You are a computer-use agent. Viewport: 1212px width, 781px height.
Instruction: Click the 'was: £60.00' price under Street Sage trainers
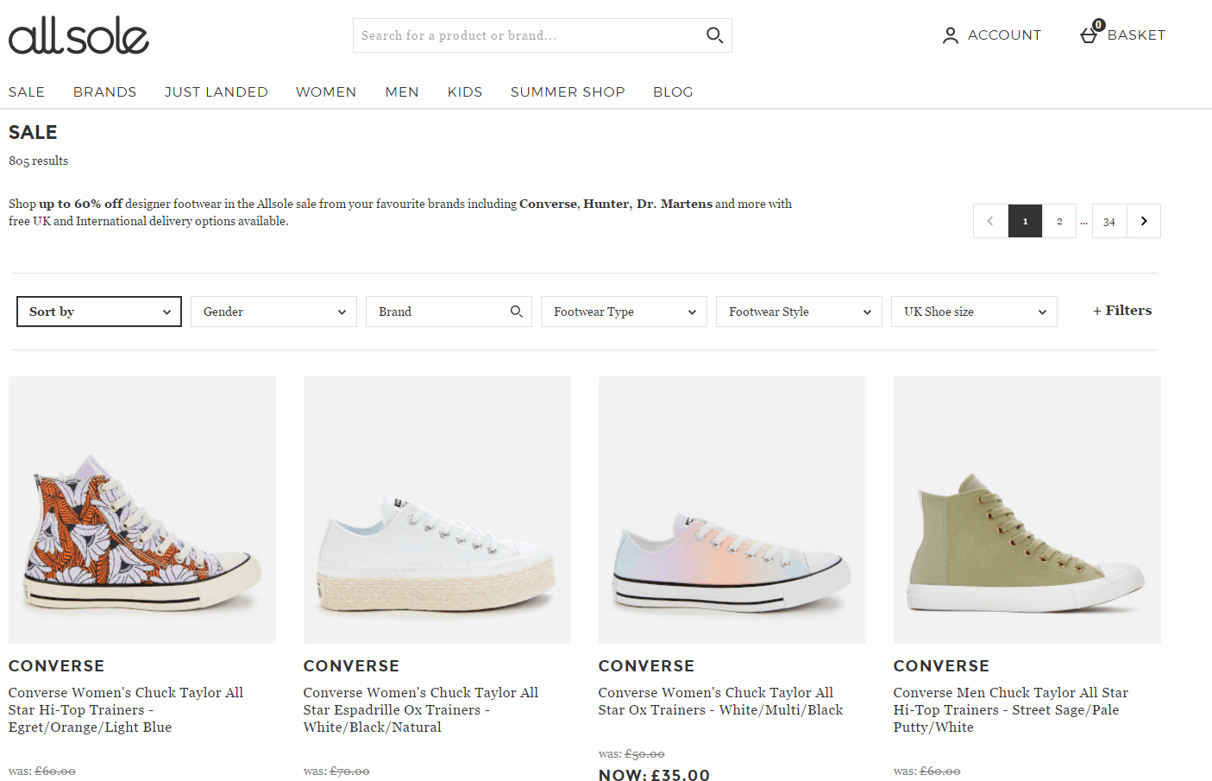tap(927, 772)
